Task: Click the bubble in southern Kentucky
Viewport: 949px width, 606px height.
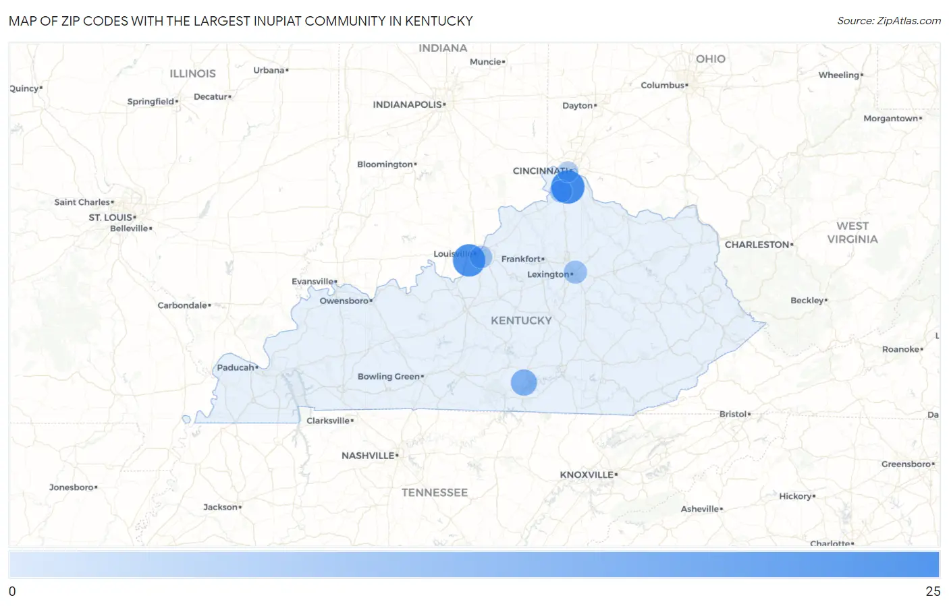Action: pyautogui.click(x=524, y=382)
